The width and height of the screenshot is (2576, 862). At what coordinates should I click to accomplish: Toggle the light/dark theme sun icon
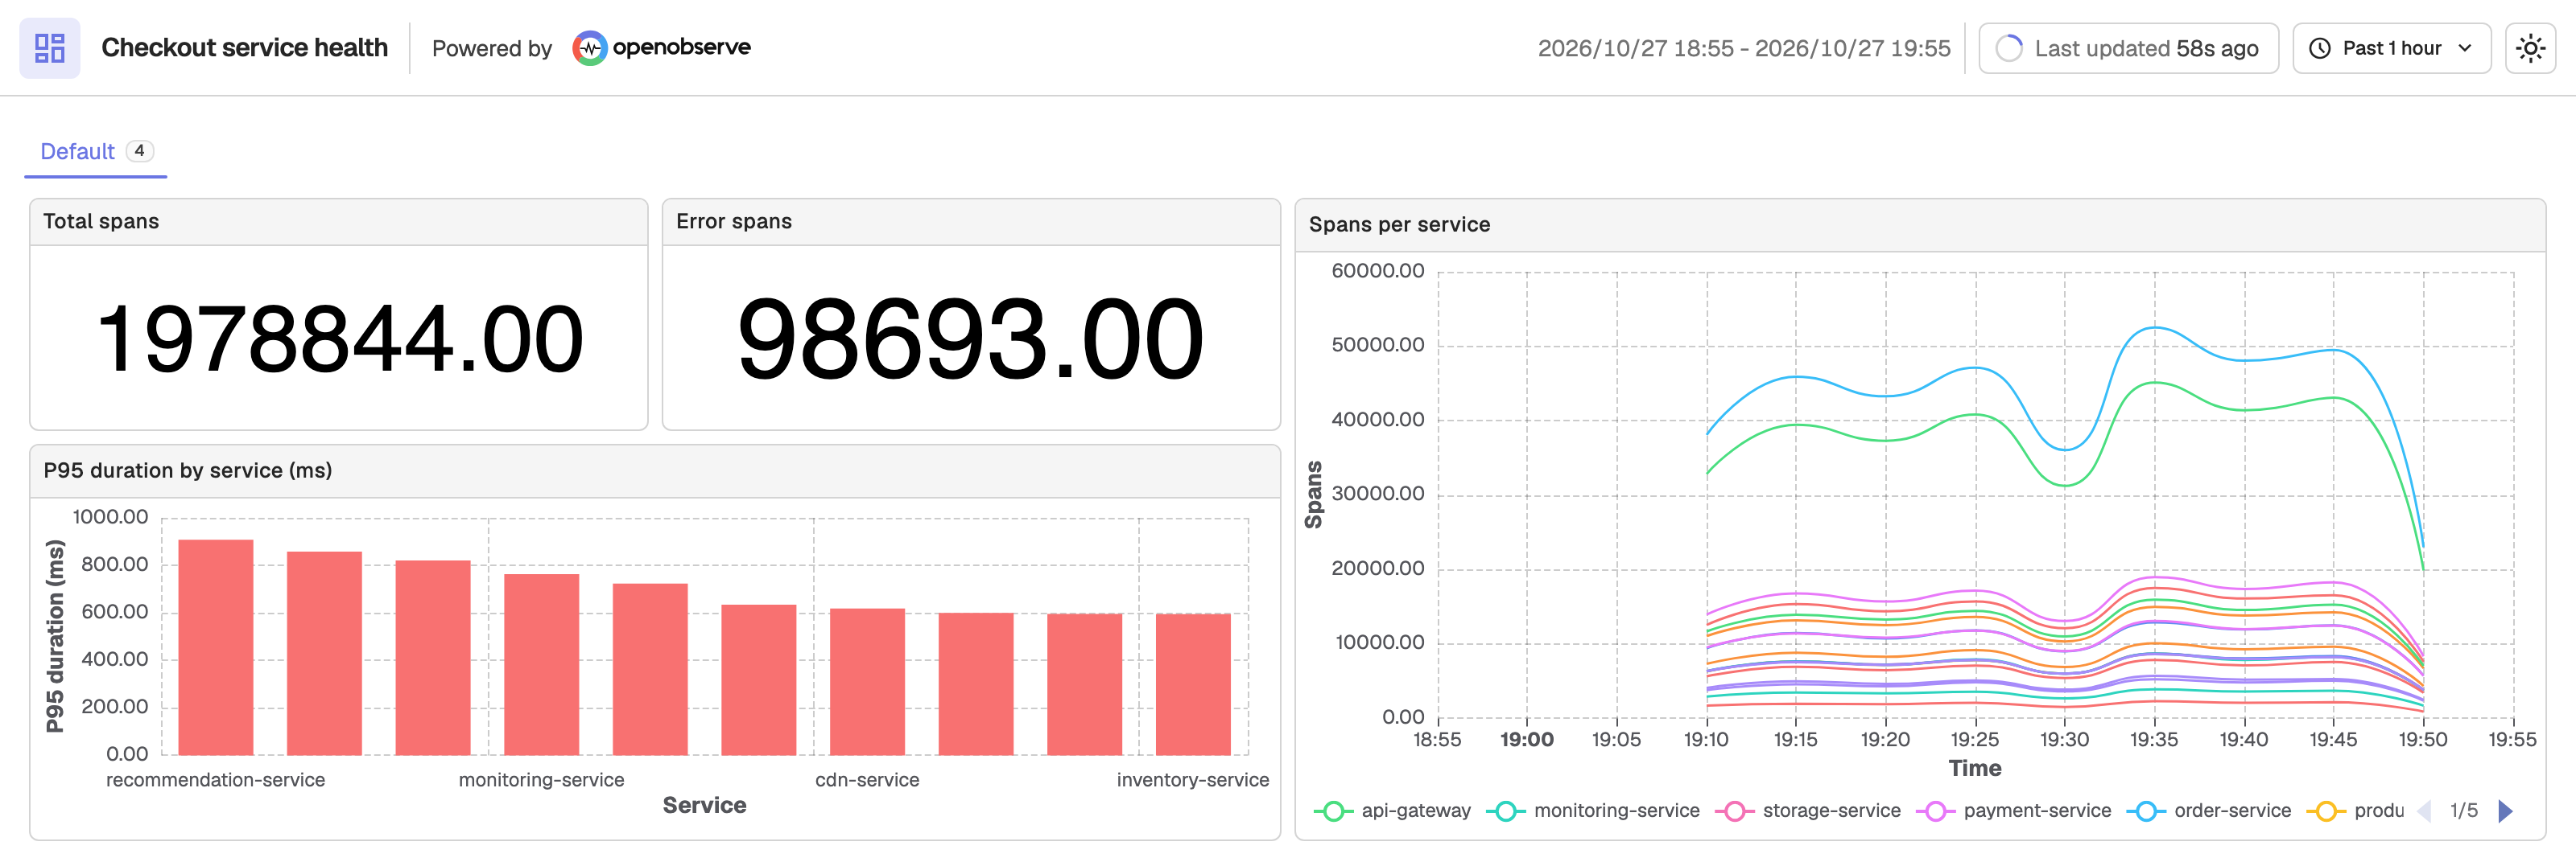[x=2530, y=48]
